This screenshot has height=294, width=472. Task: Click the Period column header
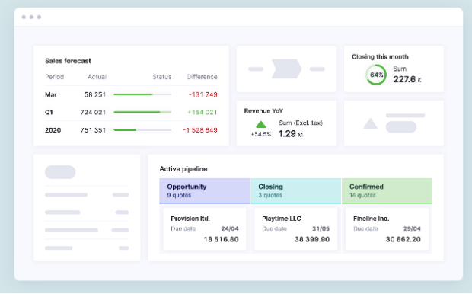55,77
